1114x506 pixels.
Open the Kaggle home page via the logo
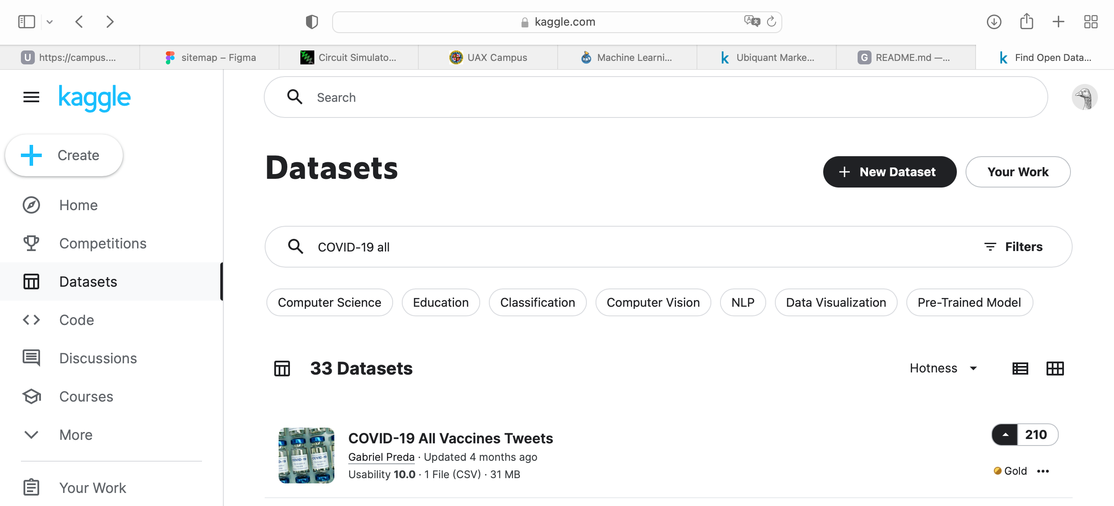(x=94, y=97)
